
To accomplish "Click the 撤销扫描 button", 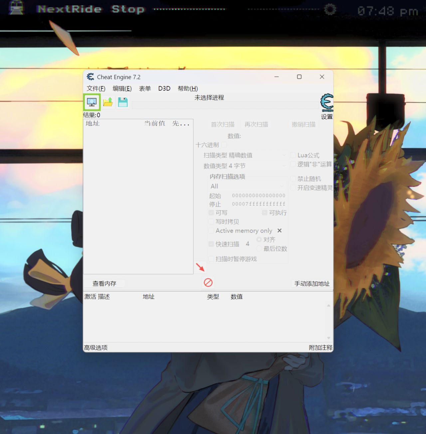I will 304,124.
